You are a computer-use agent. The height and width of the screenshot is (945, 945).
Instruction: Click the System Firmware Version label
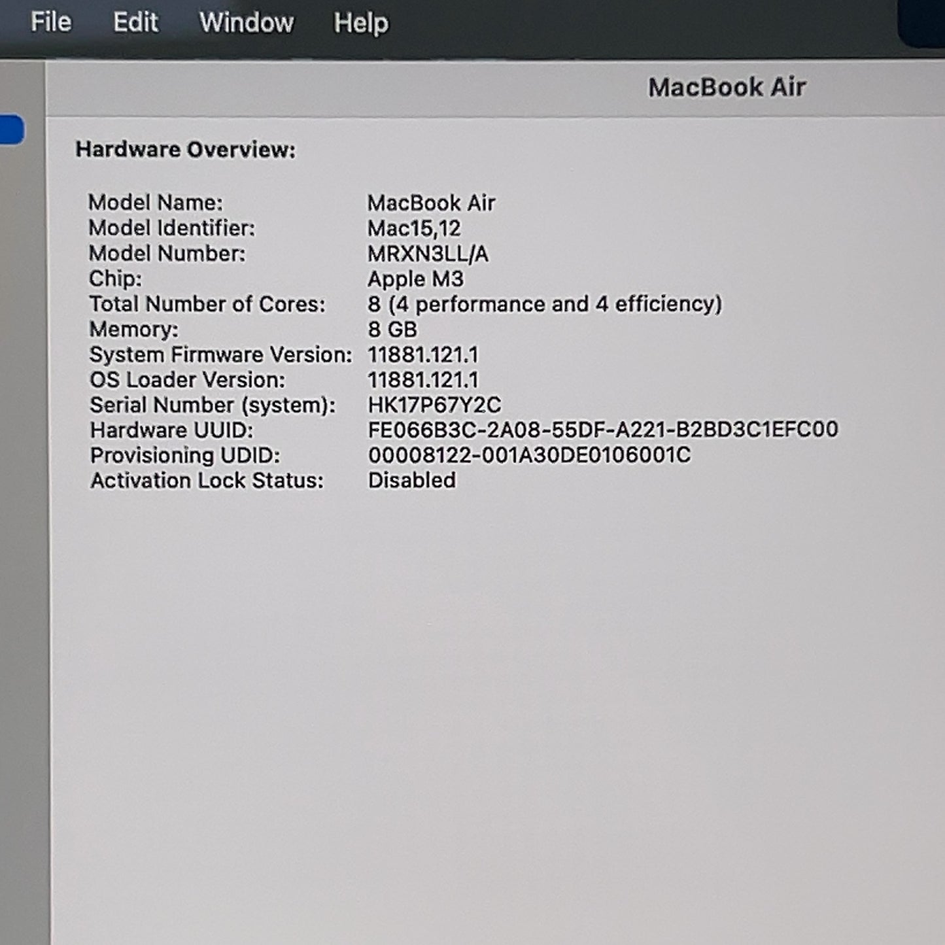[x=220, y=355]
